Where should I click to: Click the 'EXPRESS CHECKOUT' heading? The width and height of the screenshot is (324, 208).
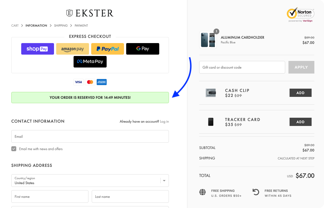90,36
